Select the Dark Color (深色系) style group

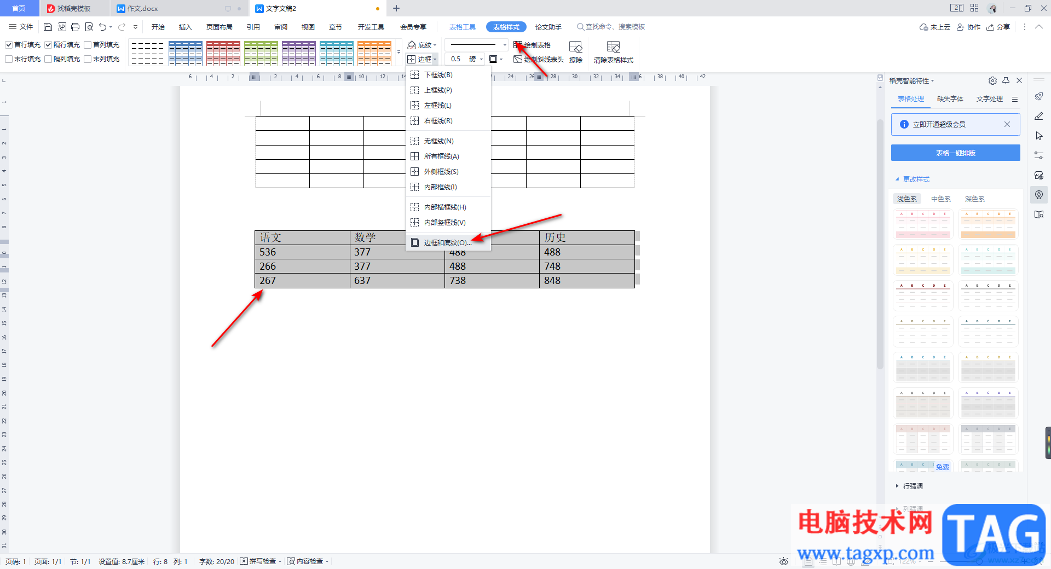(x=975, y=199)
